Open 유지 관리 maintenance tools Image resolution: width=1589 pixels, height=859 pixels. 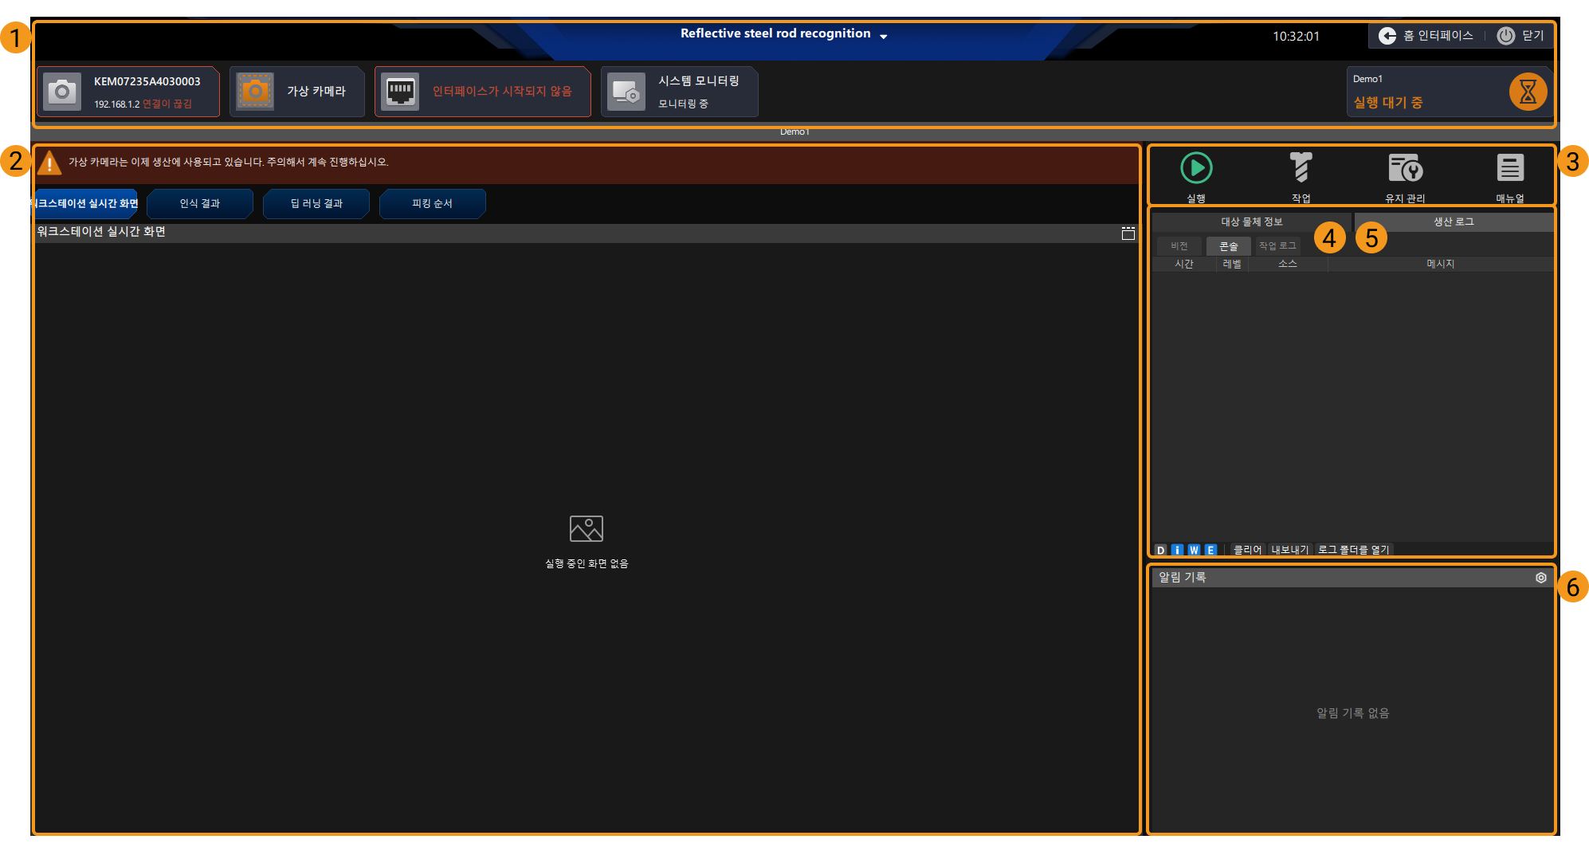pos(1406,168)
